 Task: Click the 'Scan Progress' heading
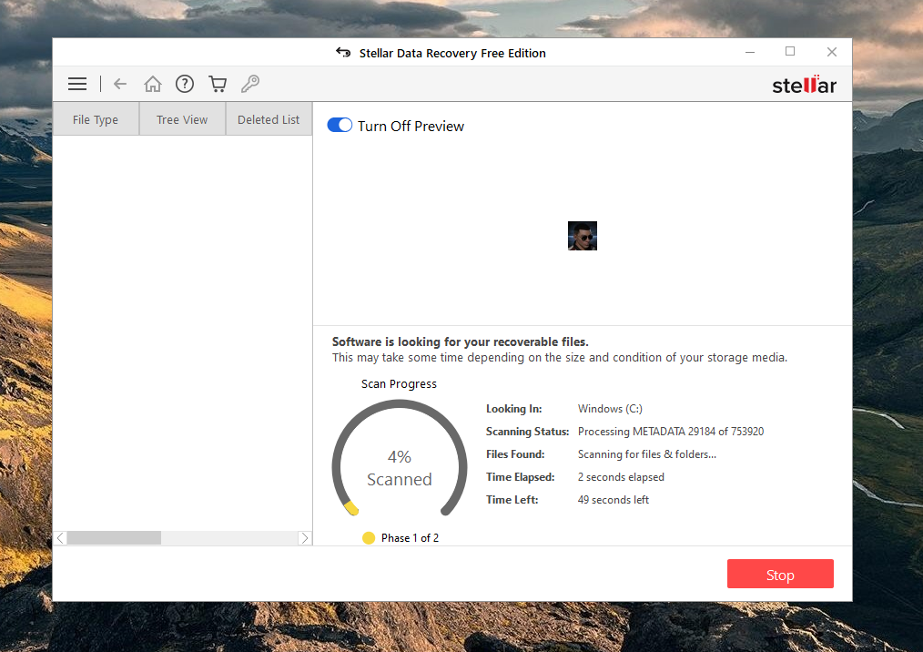coord(399,384)
